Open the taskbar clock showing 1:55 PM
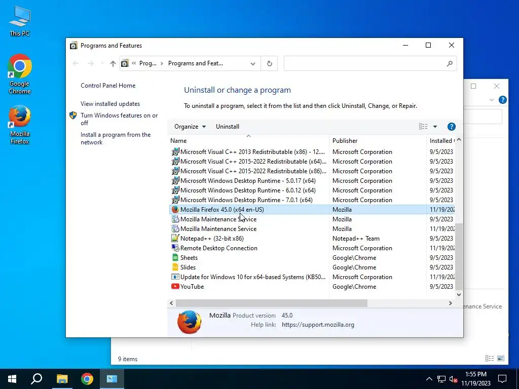Image resolution: width=519 pixels, height=389 pixels. tap(475, 379)
